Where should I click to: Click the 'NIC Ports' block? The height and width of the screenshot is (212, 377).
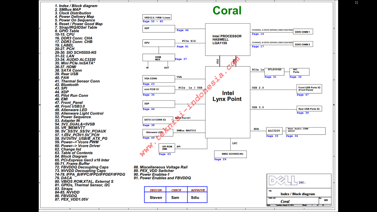coord(300,72)
